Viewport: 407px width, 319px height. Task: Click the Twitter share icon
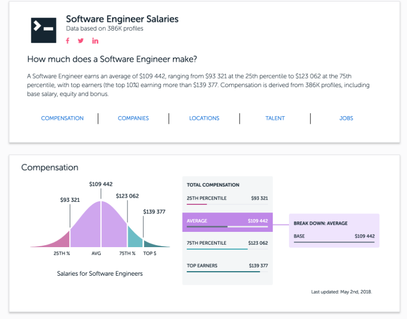point(81,41)
